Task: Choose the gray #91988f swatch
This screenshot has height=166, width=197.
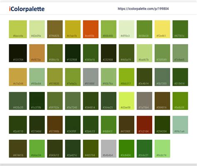Action: [x=91, y=77]
